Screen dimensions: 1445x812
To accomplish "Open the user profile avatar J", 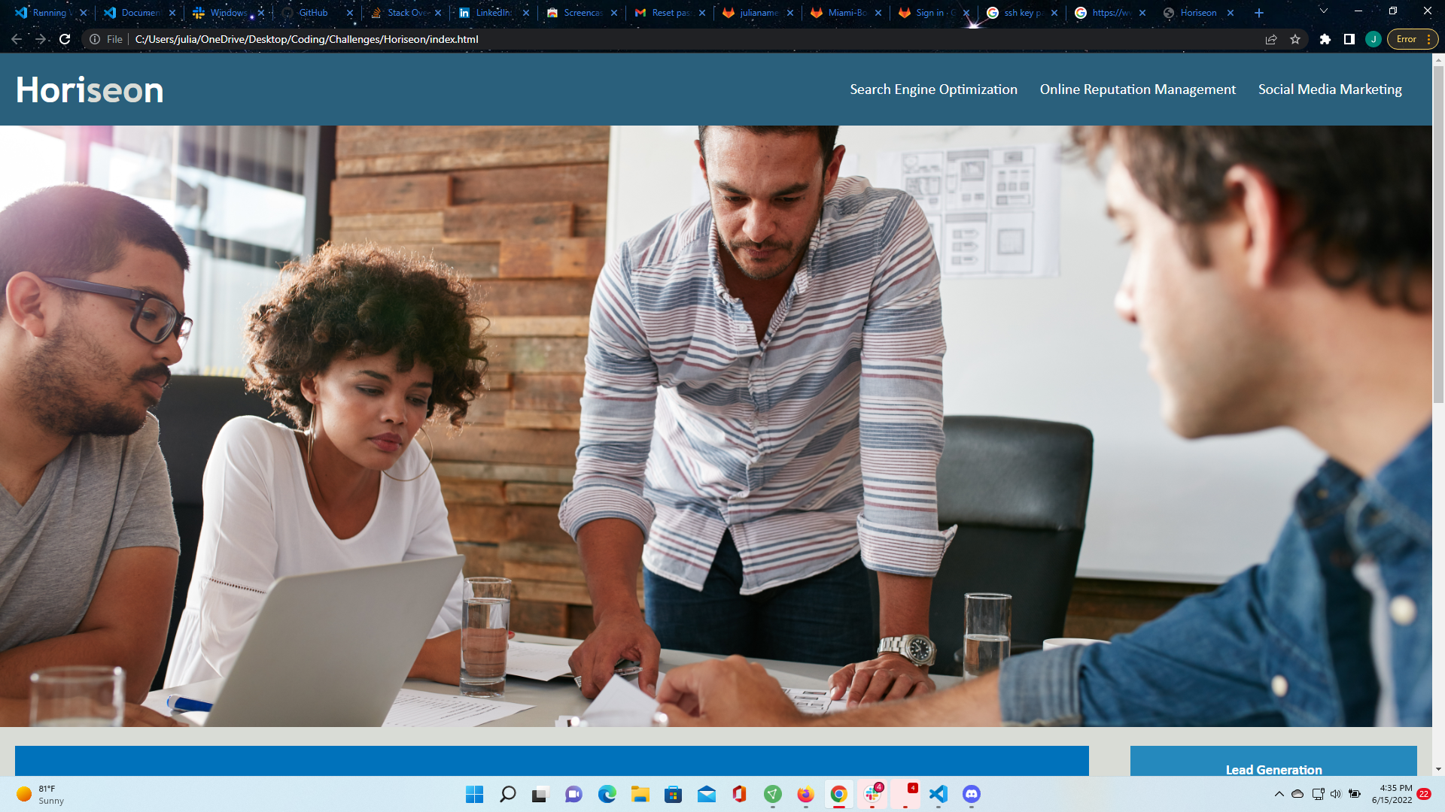I will tap(1374, 39).
